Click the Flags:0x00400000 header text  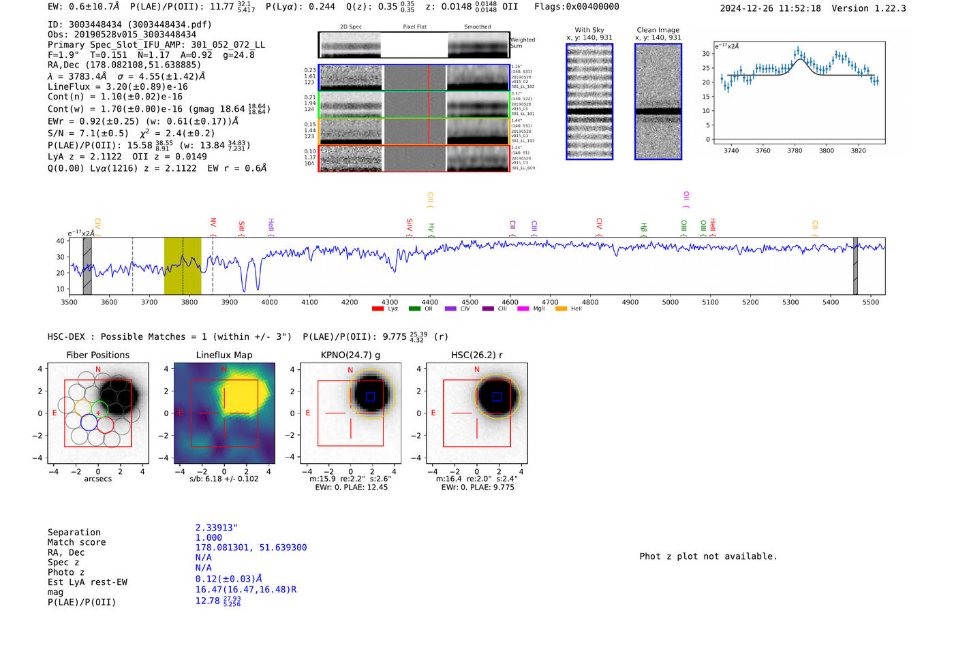[x=576, y=7]
